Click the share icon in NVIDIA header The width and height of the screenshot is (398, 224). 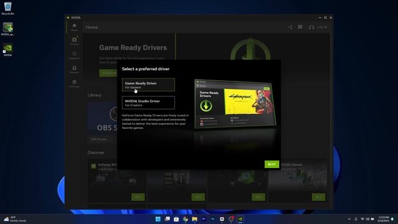point(290,27)
